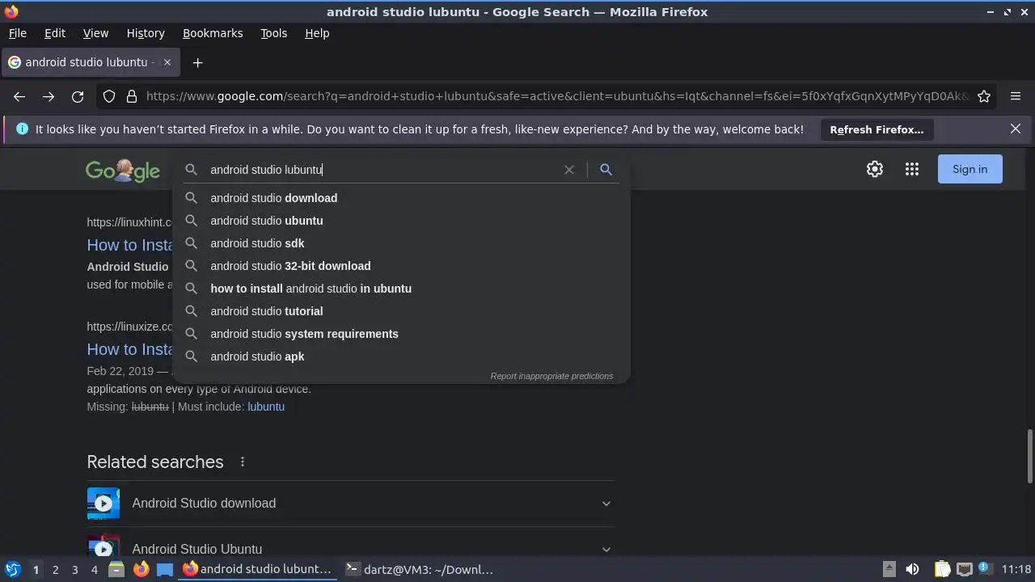1035x582 pixels.
Task: Switch to dartz@VM3 terminal taskbar window
Action: pyautogui.click(x=419, y=570)
